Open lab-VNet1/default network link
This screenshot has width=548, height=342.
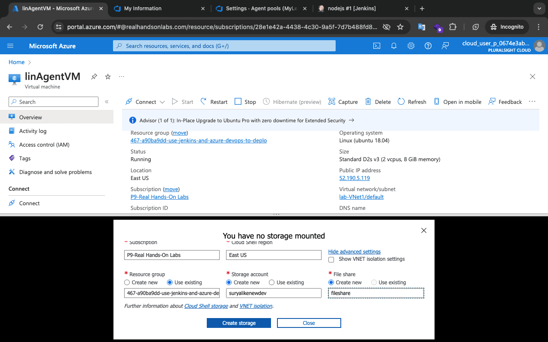click(361, 197)
